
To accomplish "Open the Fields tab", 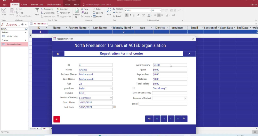I will click(x=67, y=5).
